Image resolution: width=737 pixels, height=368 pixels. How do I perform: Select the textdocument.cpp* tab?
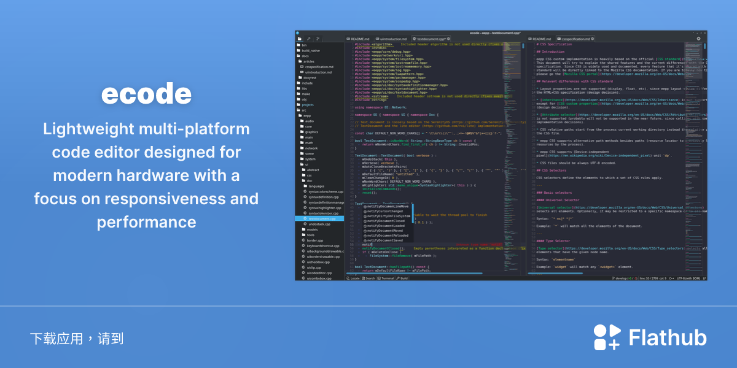click(x=431, y=39)
